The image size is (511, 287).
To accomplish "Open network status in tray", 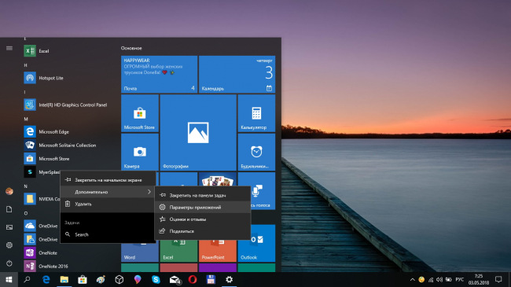I will (x=431, y=279).
